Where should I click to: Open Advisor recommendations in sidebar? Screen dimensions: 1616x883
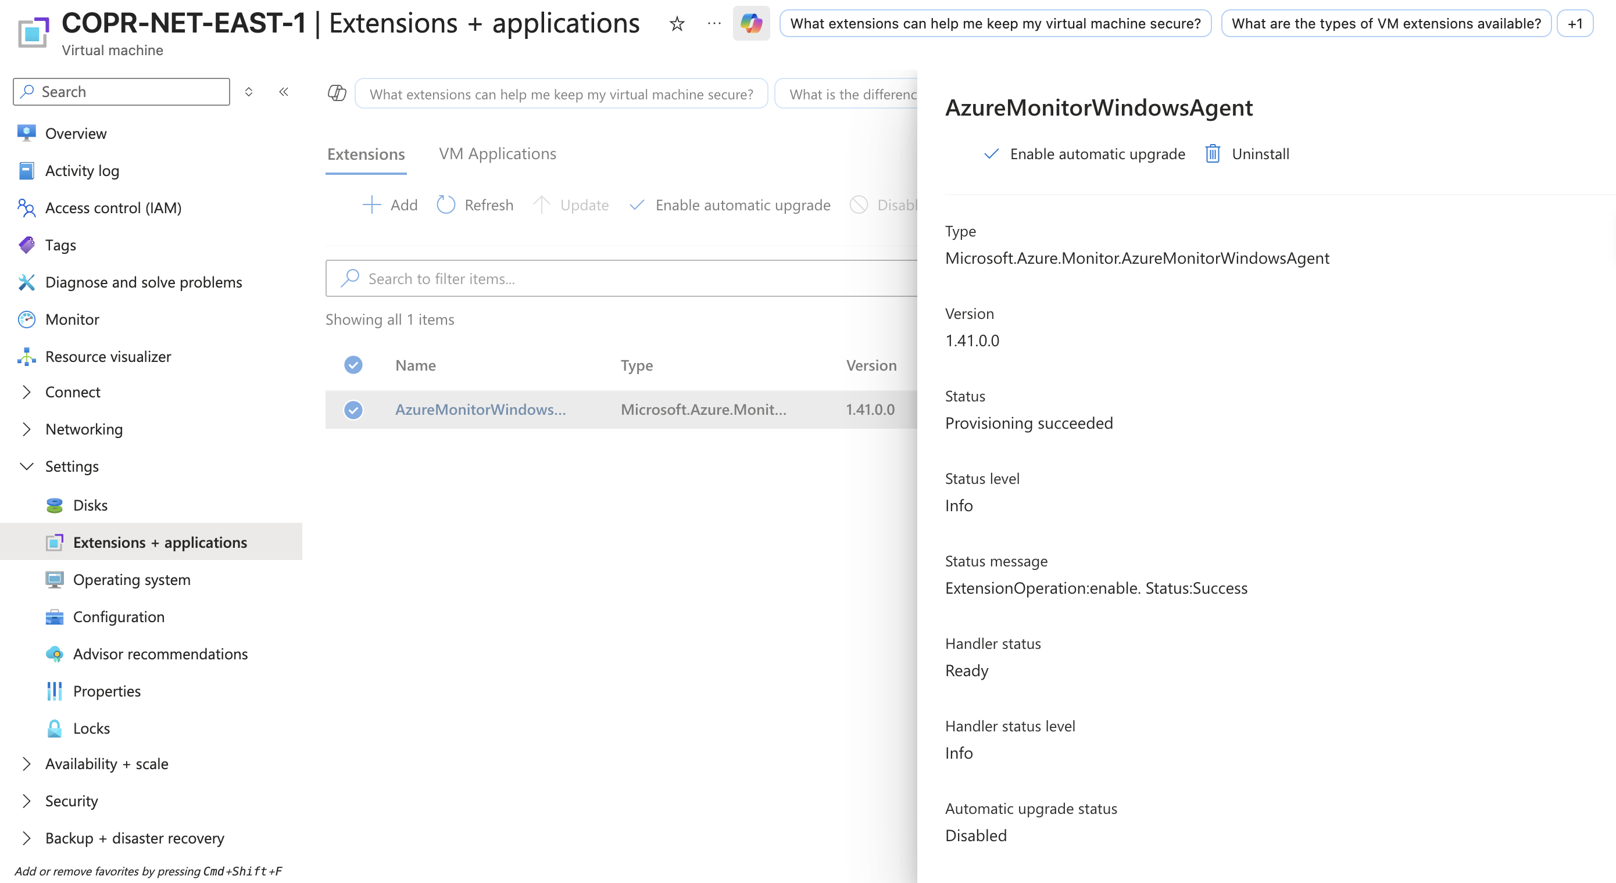pos(160,654)
